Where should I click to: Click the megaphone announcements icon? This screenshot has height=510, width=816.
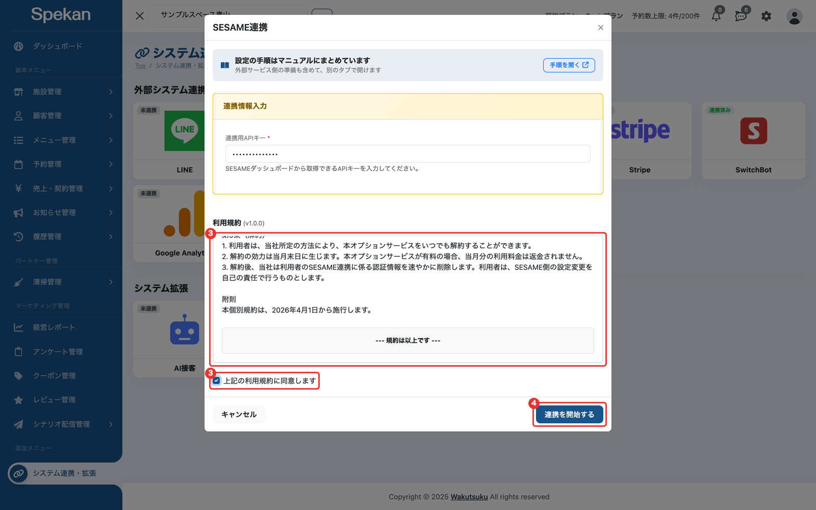[x=18, y=213]
